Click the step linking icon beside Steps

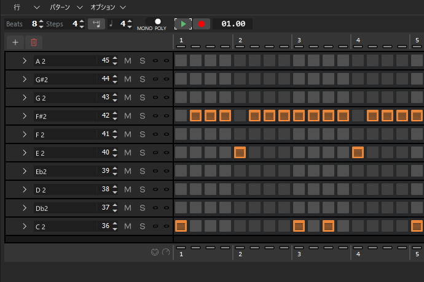tap(96, 24)
